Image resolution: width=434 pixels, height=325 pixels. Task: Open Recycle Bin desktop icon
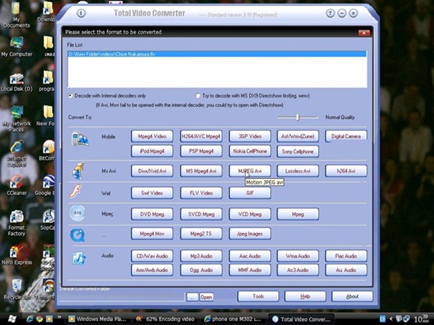(17, 289)
